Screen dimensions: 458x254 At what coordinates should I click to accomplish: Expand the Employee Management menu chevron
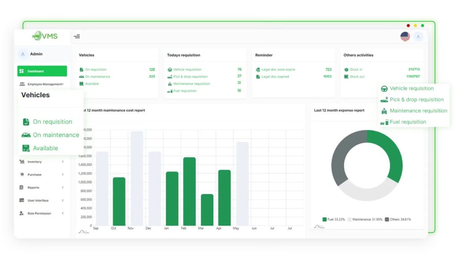coord(63,84)
